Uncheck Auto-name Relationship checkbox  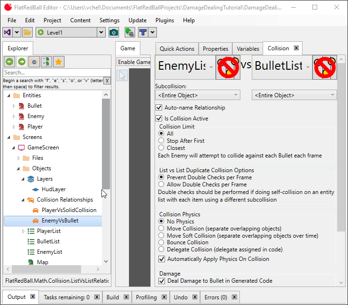point(159,108)
